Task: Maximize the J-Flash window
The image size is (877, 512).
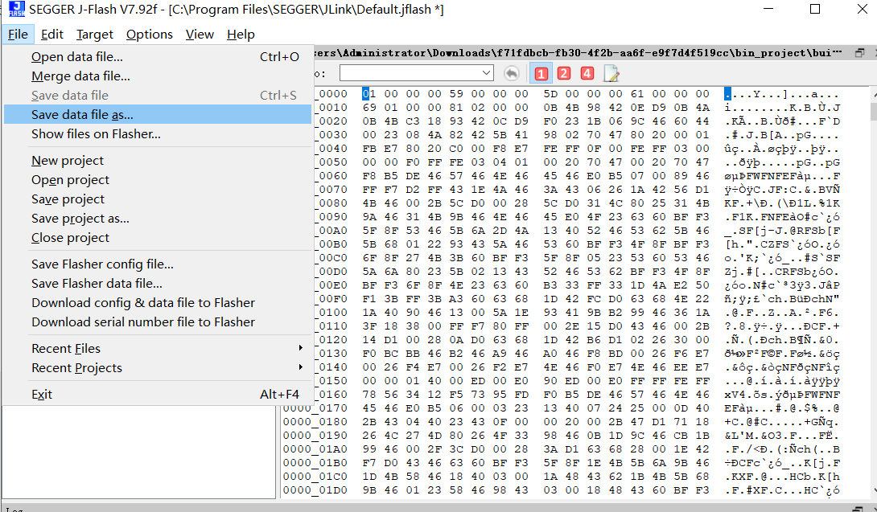Action: pyautogui.click(x=816, y=9)
